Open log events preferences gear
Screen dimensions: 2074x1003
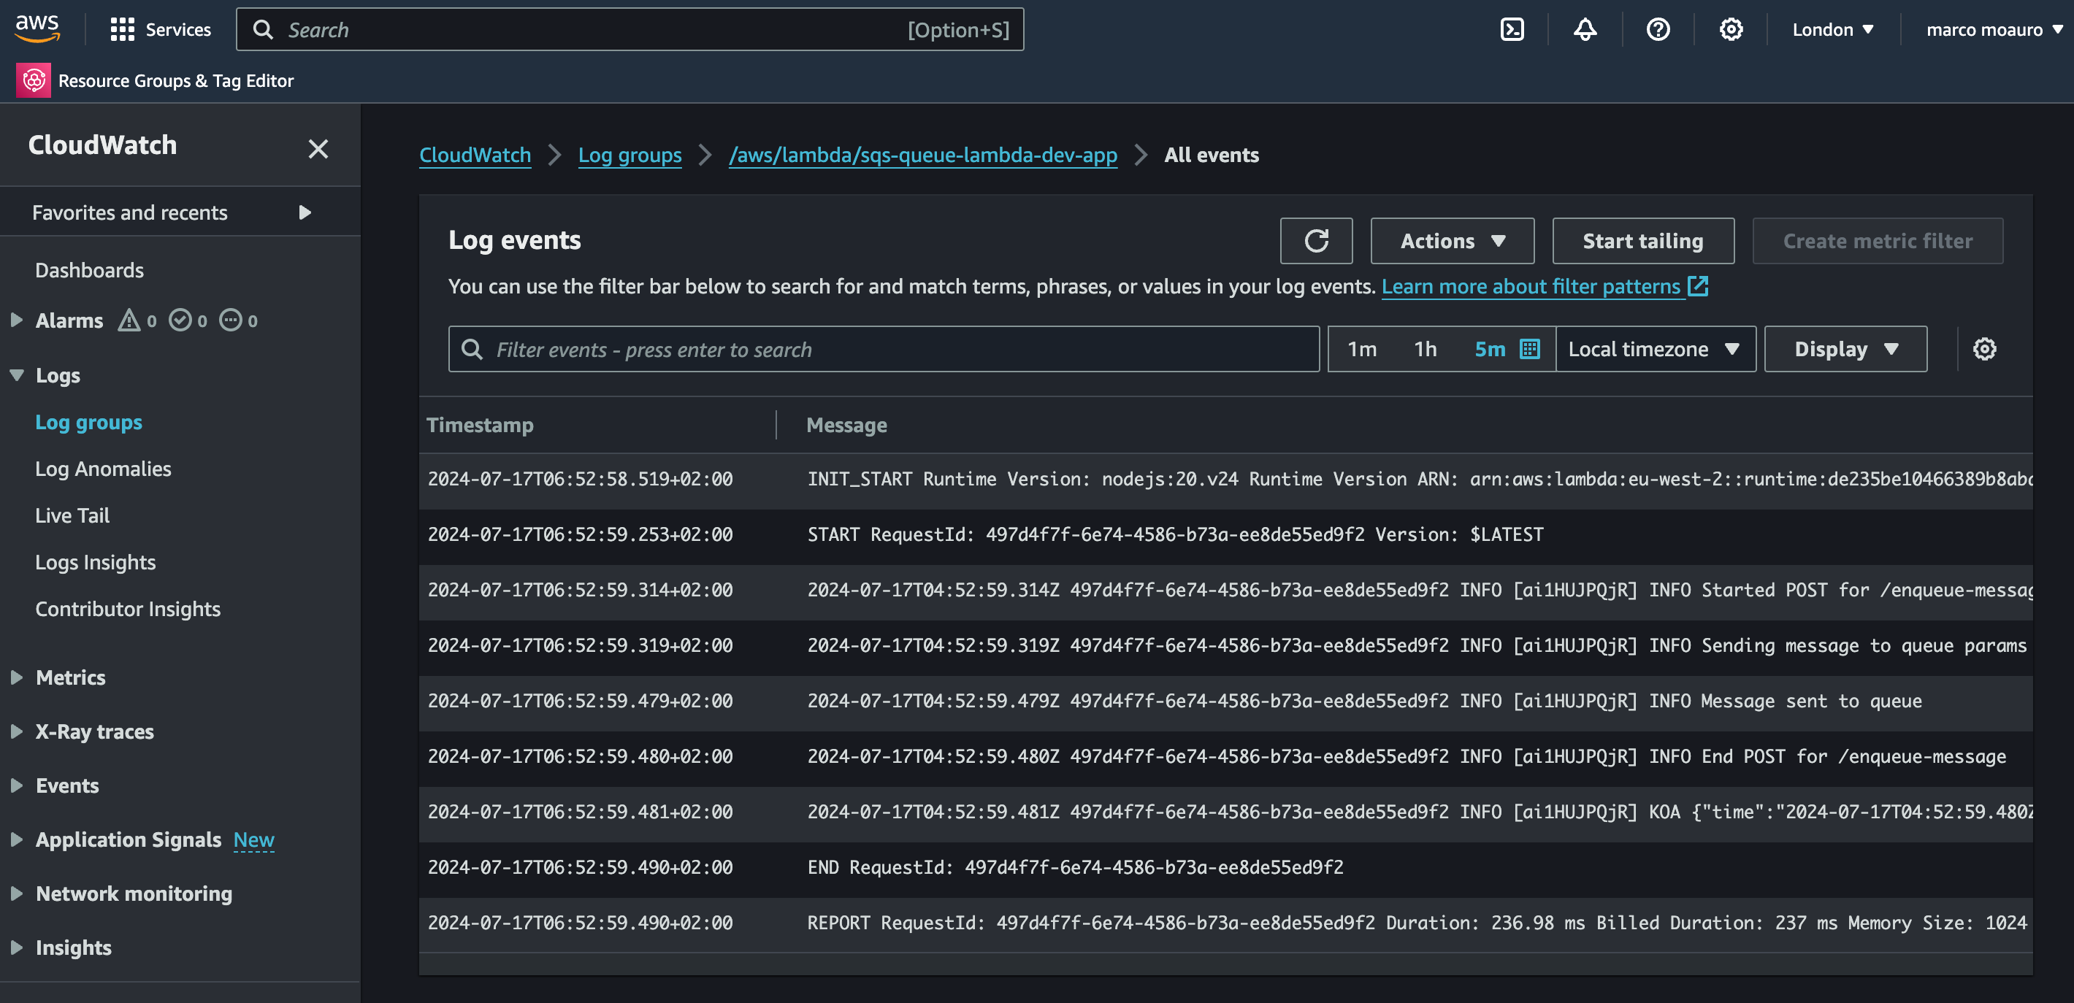1985,348
